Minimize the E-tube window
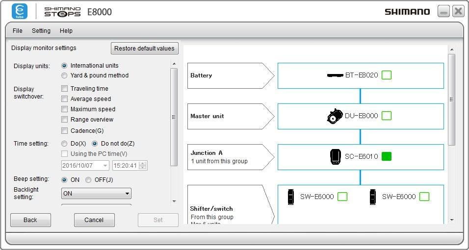Image resolution: width=469 pixels, height=250 pixels. [x=443, y=11]
